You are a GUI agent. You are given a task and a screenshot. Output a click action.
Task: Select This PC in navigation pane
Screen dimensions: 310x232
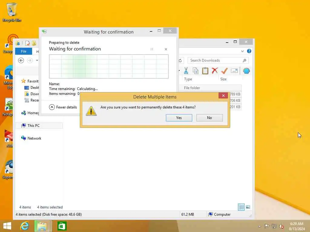[39, 125]
